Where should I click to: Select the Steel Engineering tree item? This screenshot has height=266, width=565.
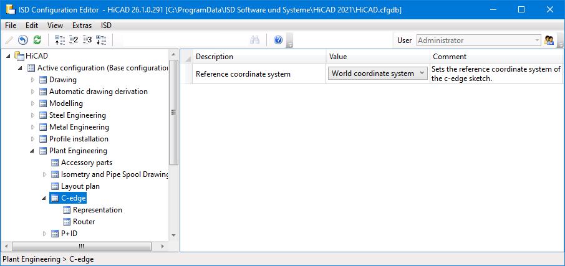[77, 115]
